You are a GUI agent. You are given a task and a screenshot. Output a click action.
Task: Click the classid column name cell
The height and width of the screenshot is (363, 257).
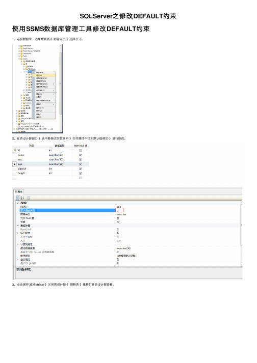coord(32,169)
